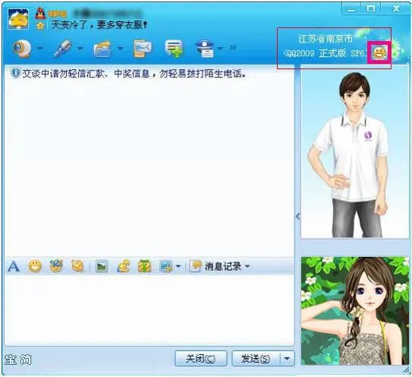Collapse the side panel with the left chevron
Screen dimensions: 412x377
tap(297, 217)
